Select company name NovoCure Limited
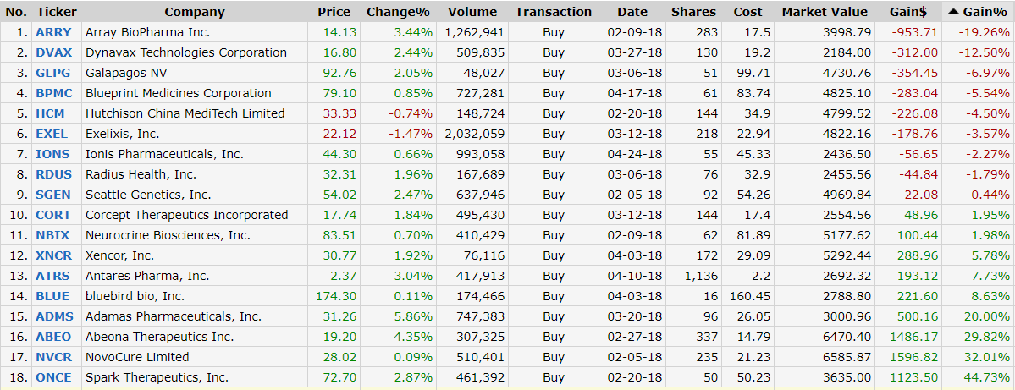The height and width of the screenshot is (390, 1015). 137,357
